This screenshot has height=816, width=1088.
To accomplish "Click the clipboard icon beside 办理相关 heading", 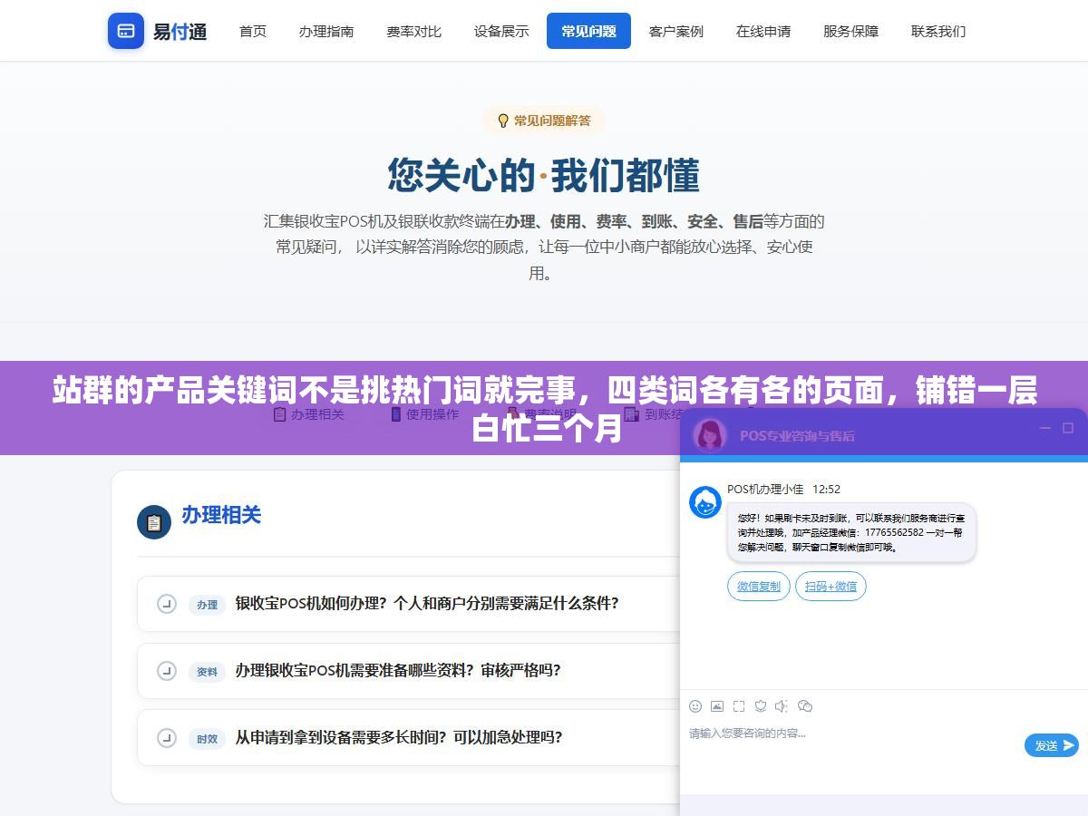I will point(154,522).
